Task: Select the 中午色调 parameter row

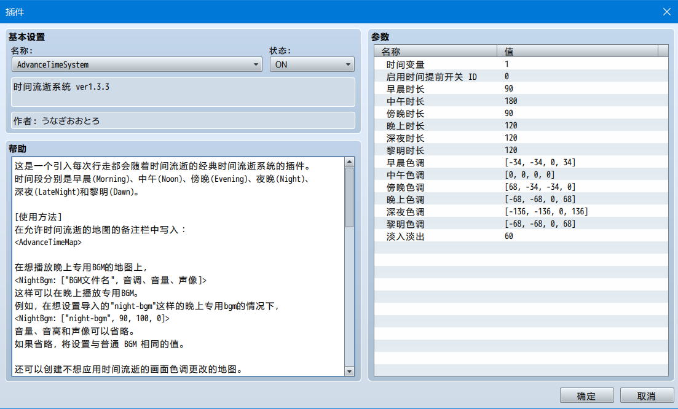Action: point(521,175)
